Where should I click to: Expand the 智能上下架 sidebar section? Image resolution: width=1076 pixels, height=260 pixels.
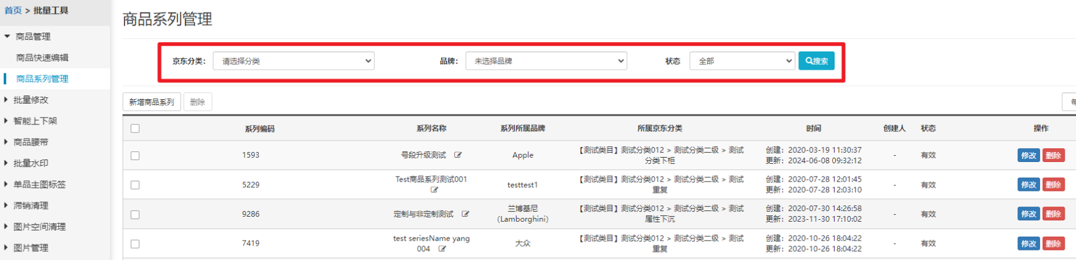point(35,121)
